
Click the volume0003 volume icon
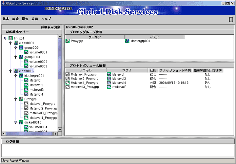[x=26, y=66]
